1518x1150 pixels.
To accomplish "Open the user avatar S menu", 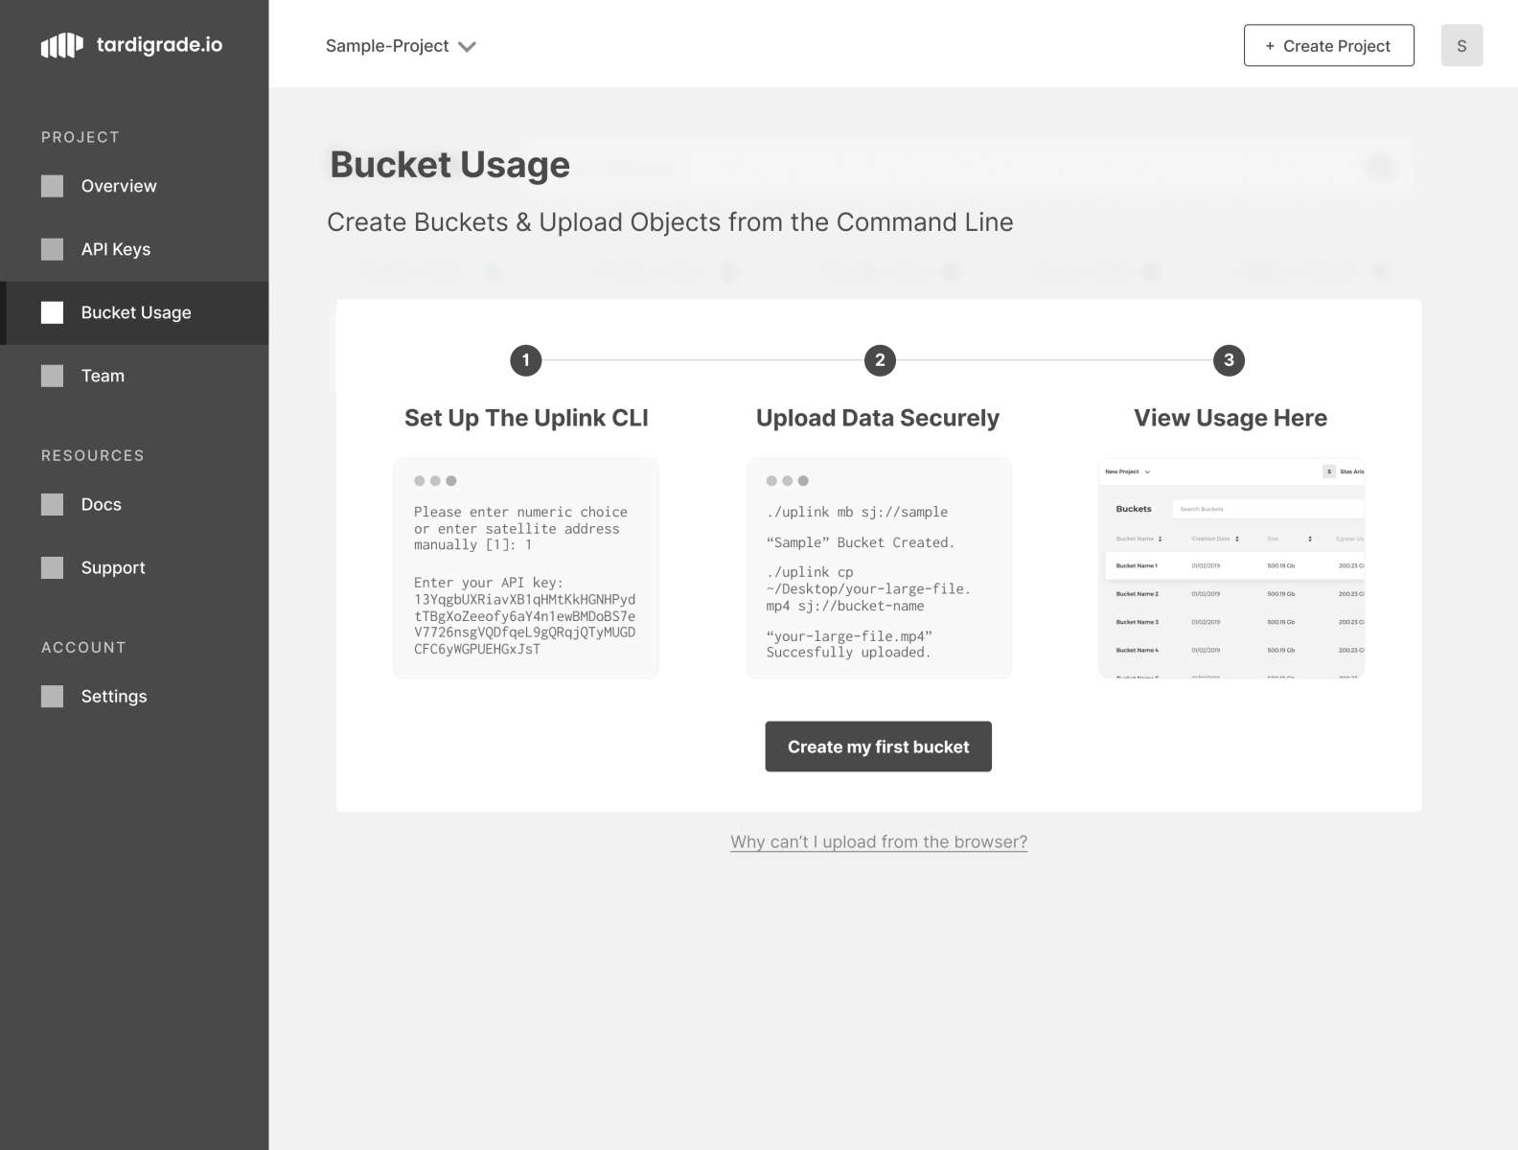I will [x=1461, y=46].
